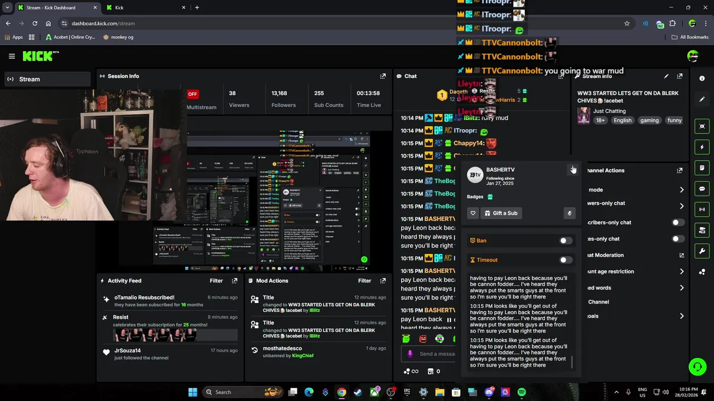Open the info icon in right sidebar
Image resolution: width=714 pixels, height=401 pixels.
click(702, 79)
